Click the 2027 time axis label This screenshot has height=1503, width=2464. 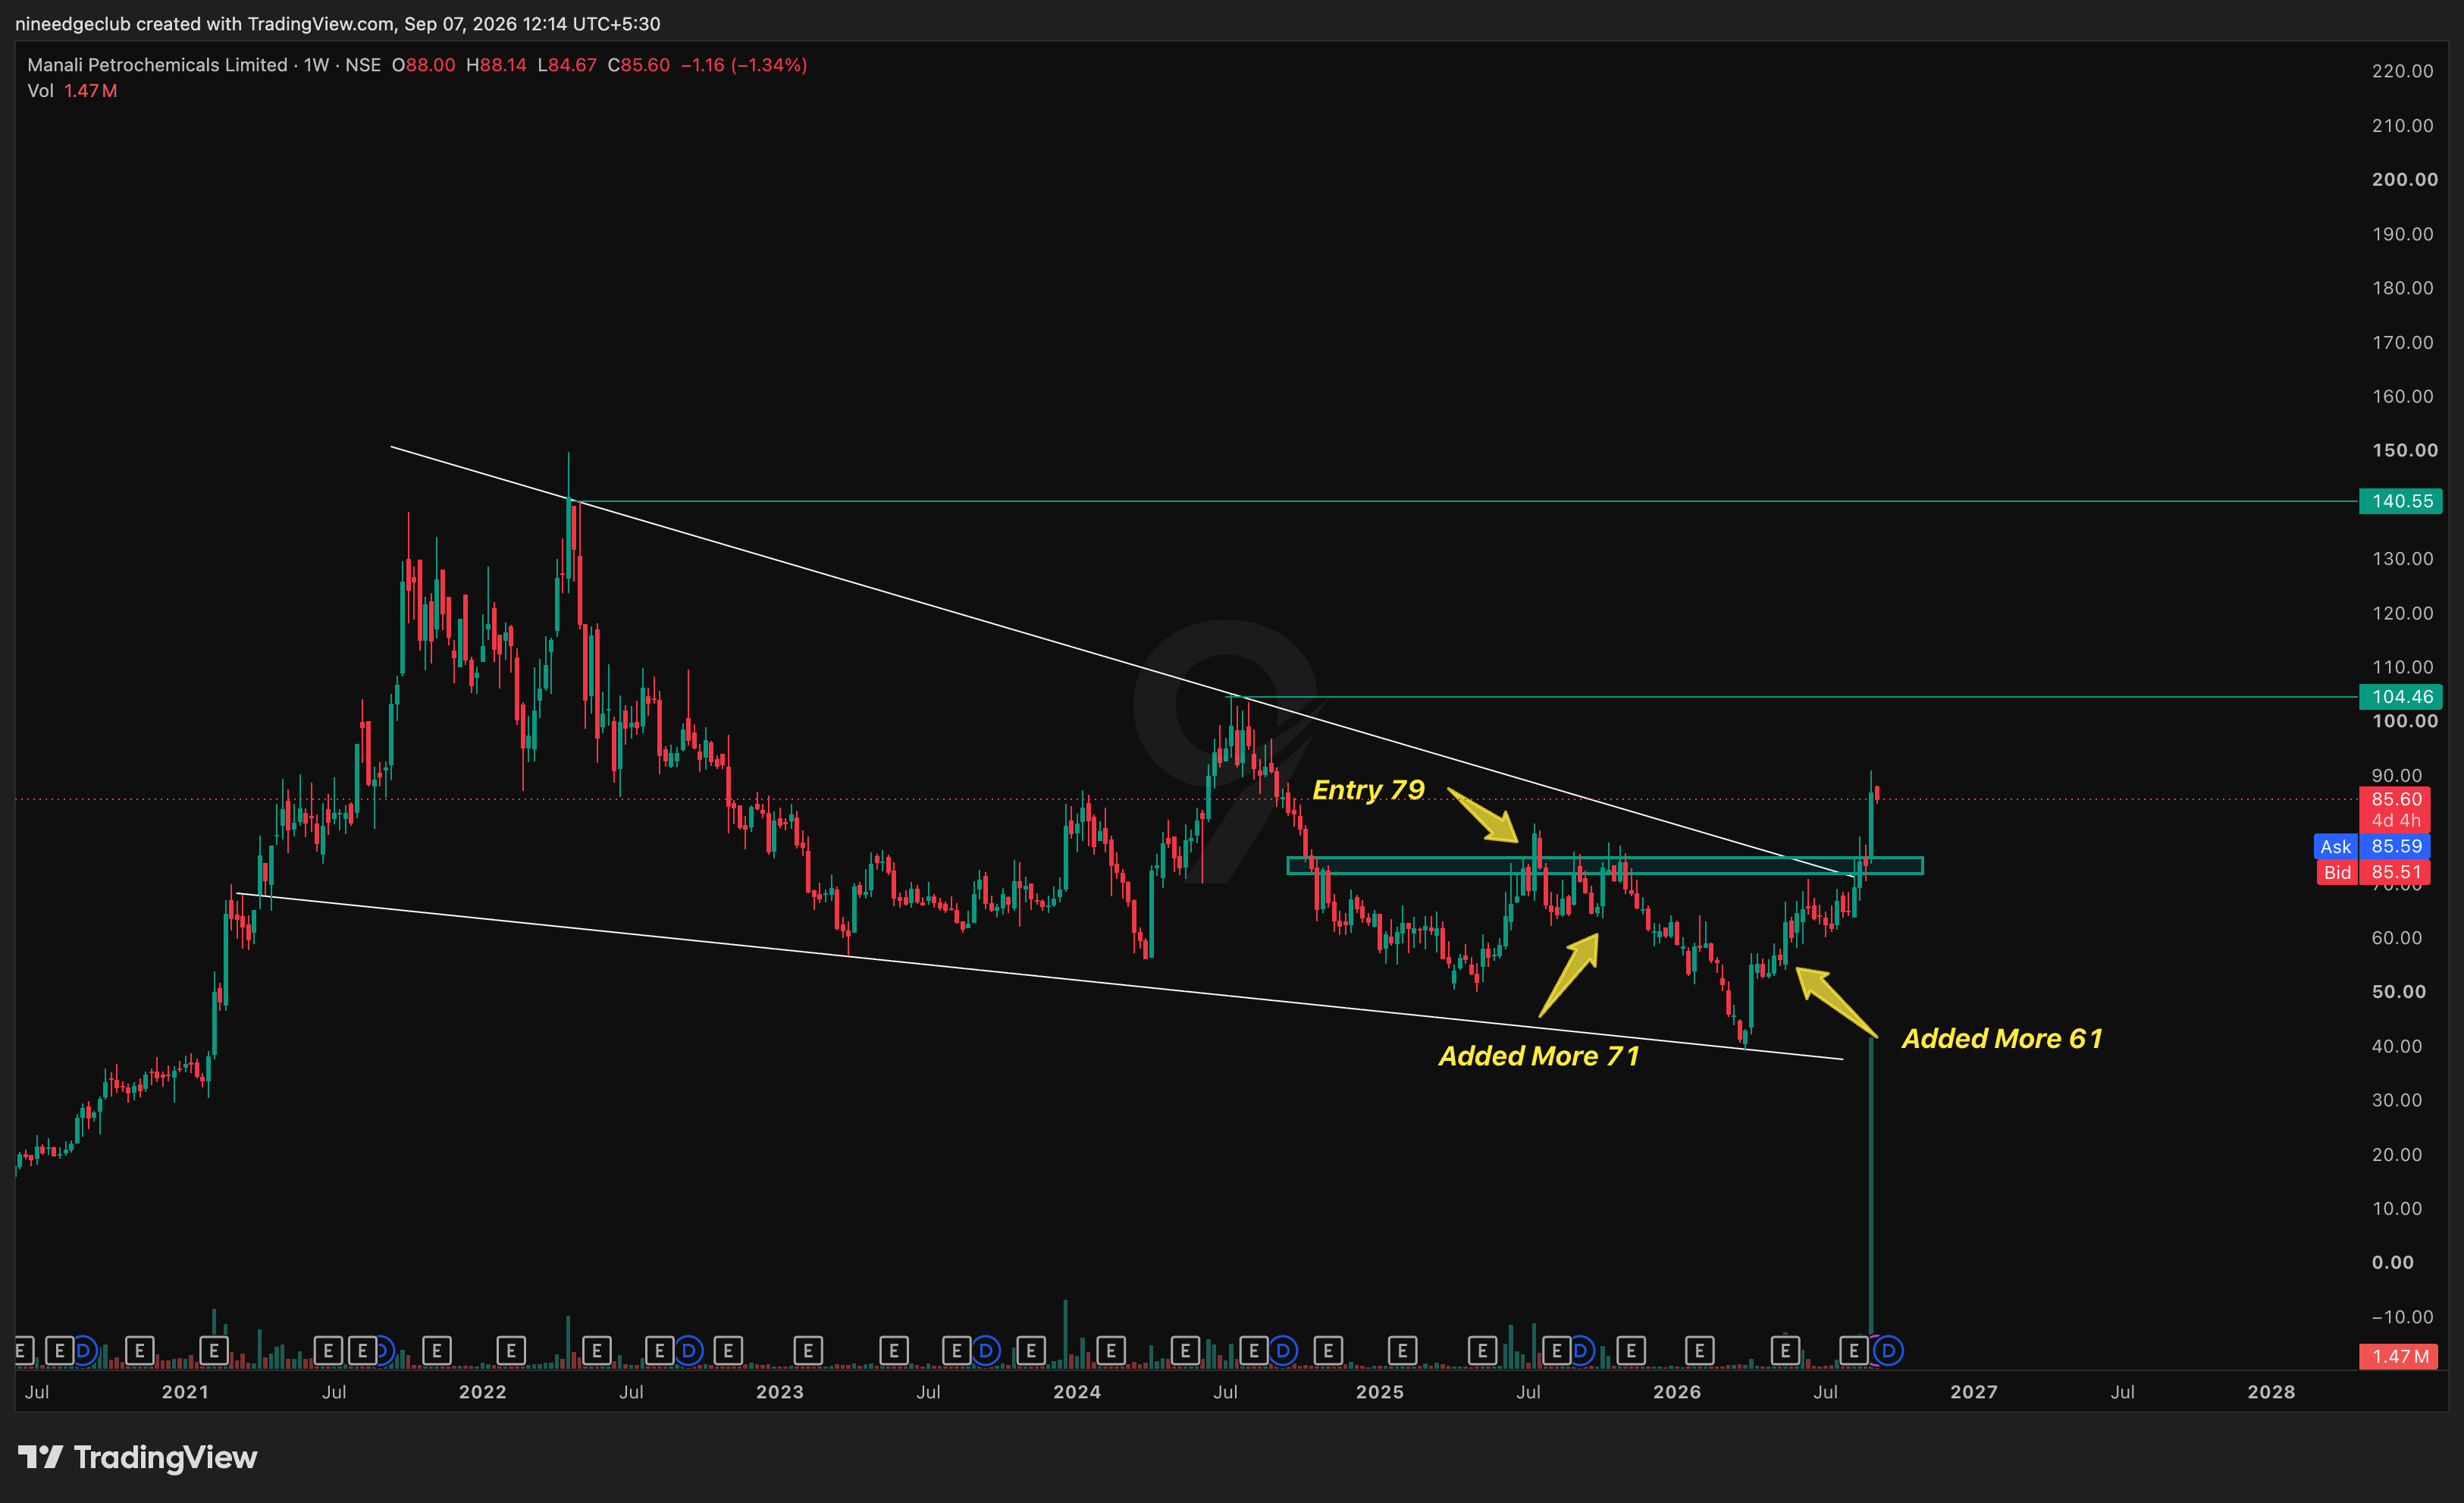pos(1974,1392)
